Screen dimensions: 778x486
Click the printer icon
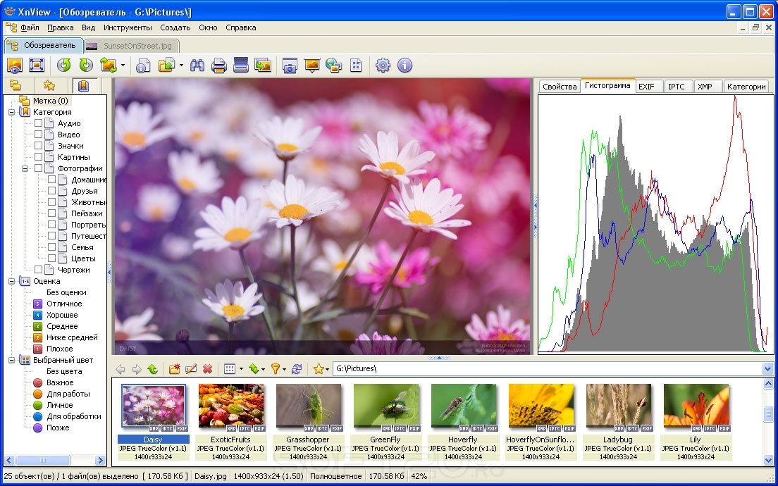point(218,65)
